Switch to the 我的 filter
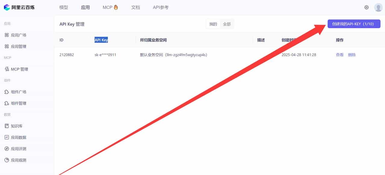385x175 pixels. coord(213,24)
